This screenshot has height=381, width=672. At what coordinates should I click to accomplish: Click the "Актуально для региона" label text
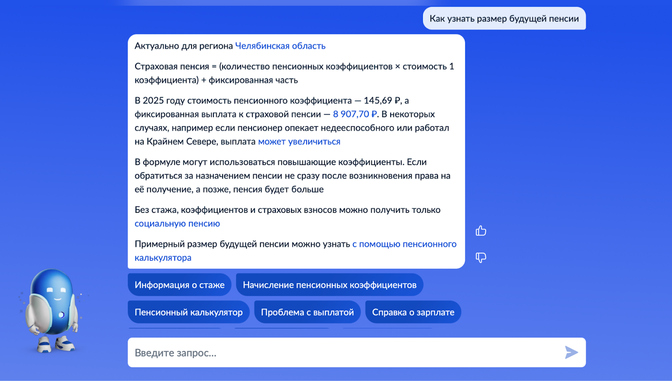click(x=184, y=46)
